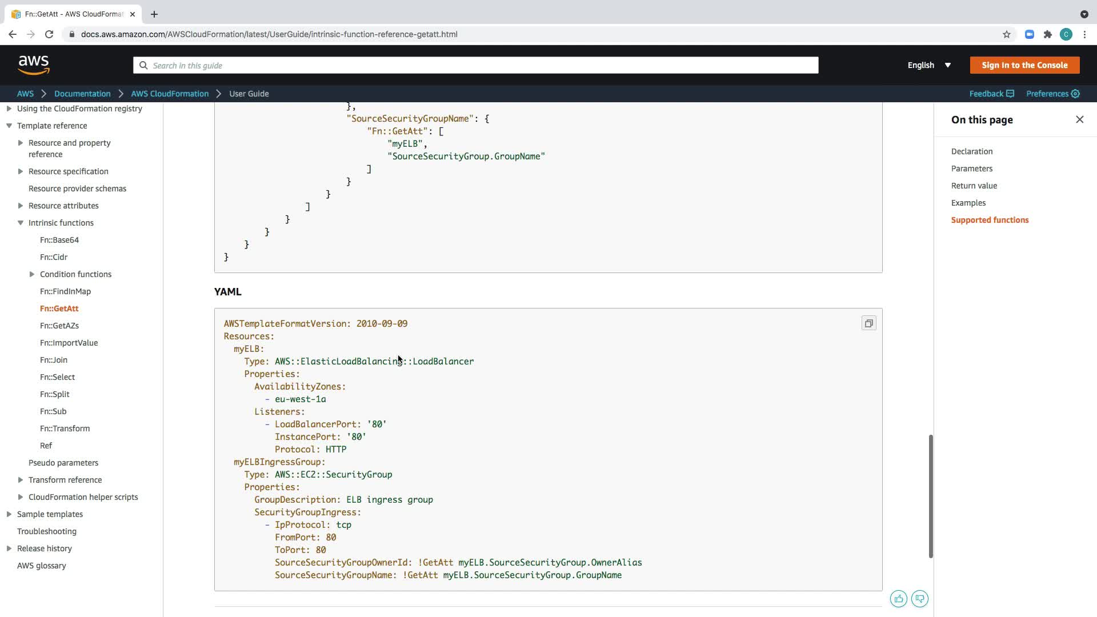
Task: Open the English language dropdown
Action: (x=929, y=65)
